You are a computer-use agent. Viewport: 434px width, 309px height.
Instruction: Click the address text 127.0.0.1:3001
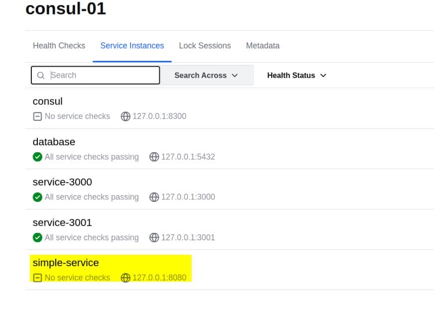coord(188,237)
